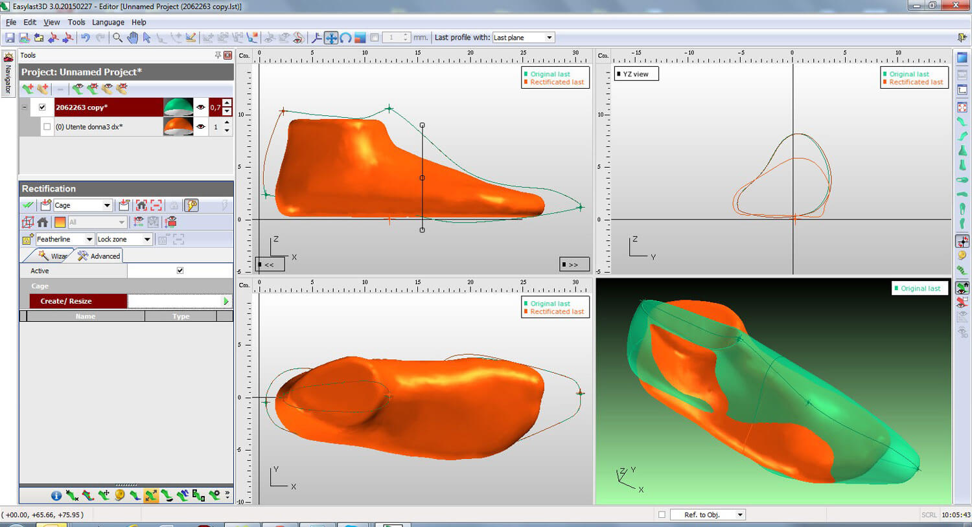Toggle visibility eye for 2062263 copy

coord(201,107)
